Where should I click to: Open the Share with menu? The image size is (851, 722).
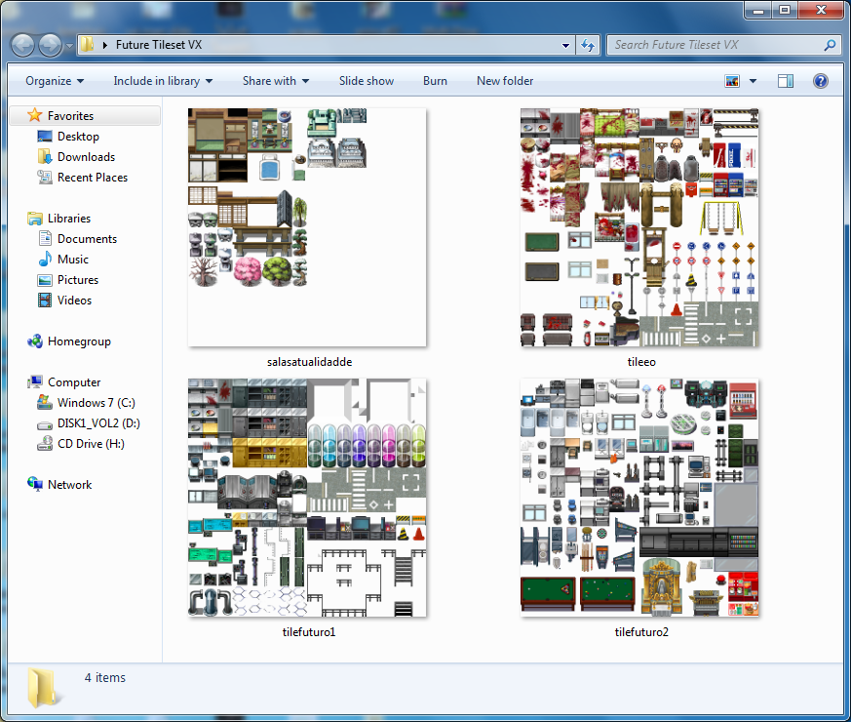coord(276,81)
